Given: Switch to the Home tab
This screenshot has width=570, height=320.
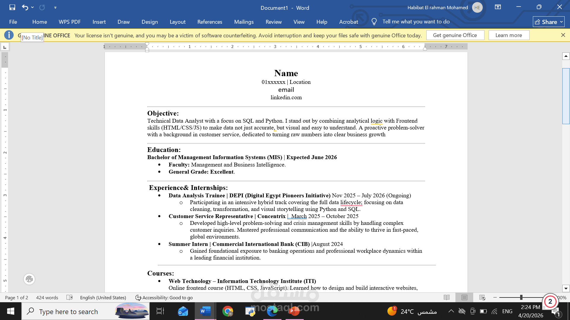Looking at the screenshot, I should pyautogui.click(x=39, y=22).
